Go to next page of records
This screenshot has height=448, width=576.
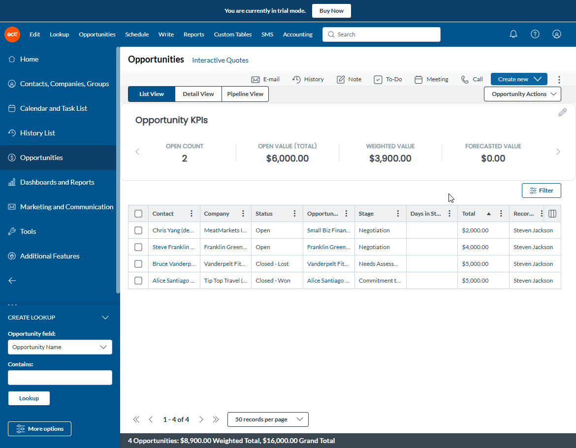click(x=201, y=419)
